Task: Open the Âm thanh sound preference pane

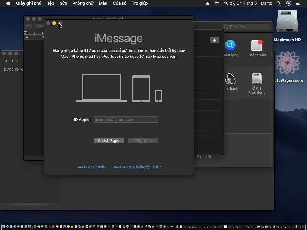Action: click(x=231, y=82)
